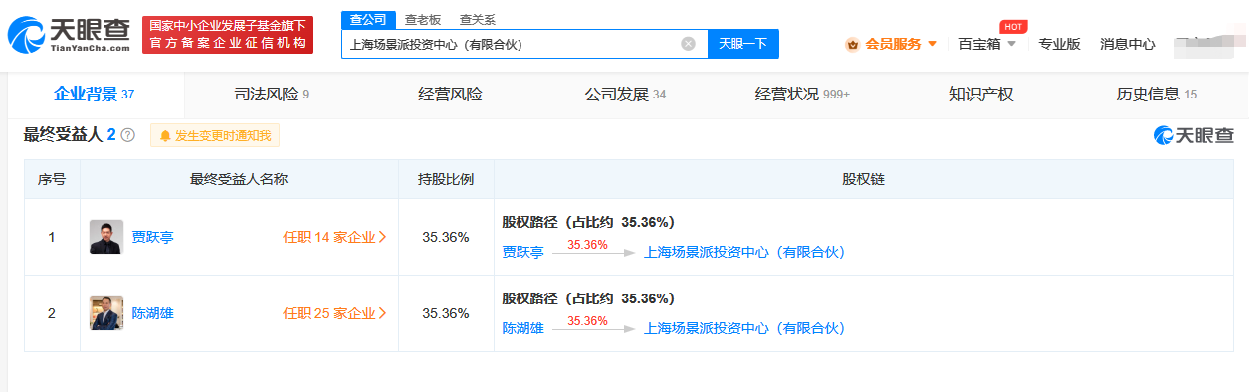
Task: Select the 查老板 search tab
Action: click(423, 20)
